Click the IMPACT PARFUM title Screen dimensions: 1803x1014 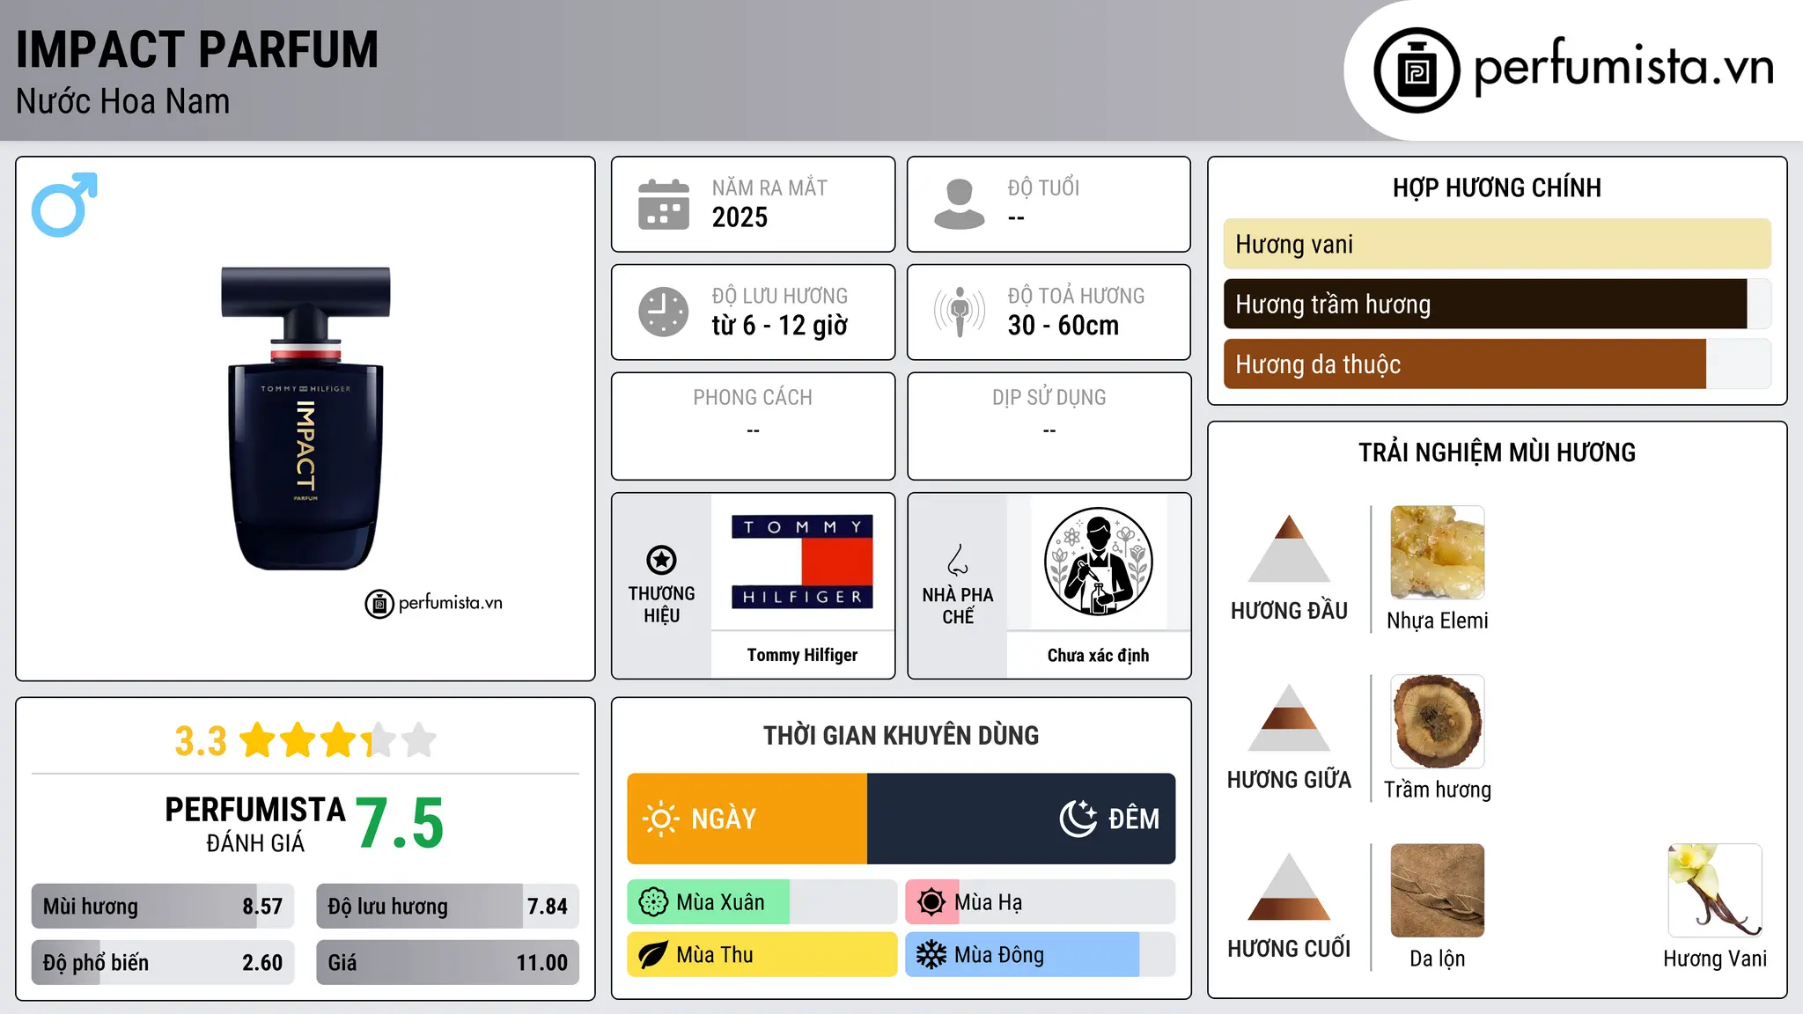(197, 49)
